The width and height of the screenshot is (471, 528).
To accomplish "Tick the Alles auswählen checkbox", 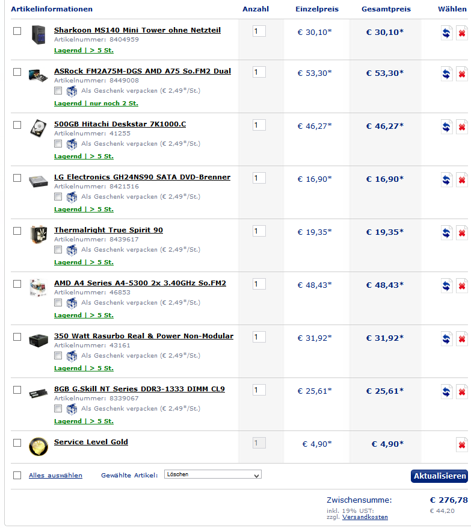I will click(x=17, y=475).
